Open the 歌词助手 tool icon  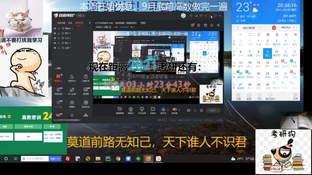coord(86,104)
